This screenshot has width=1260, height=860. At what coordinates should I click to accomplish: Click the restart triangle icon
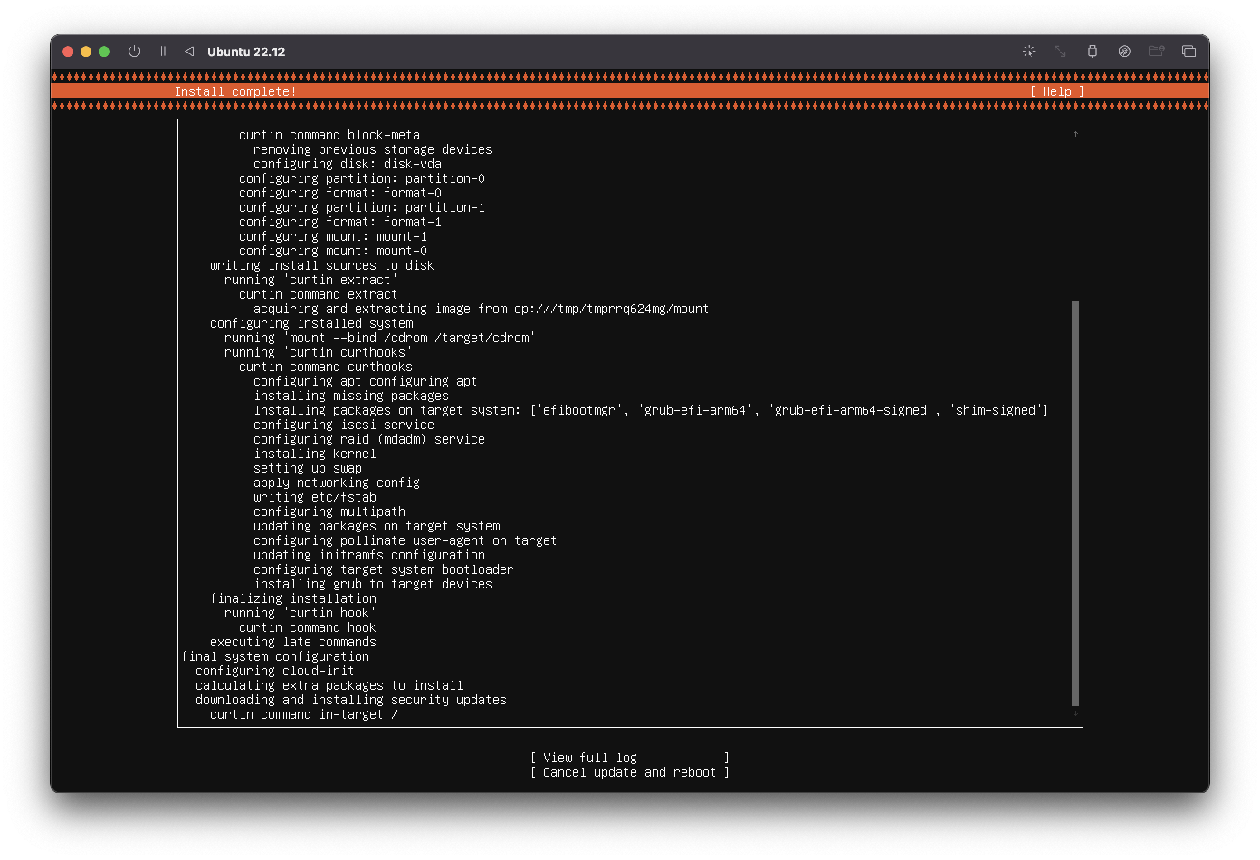[189, 52]
